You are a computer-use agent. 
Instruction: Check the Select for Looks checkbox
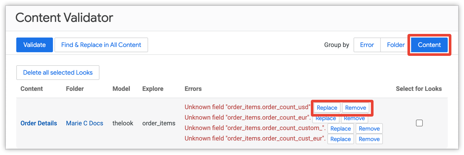[419, 123]
